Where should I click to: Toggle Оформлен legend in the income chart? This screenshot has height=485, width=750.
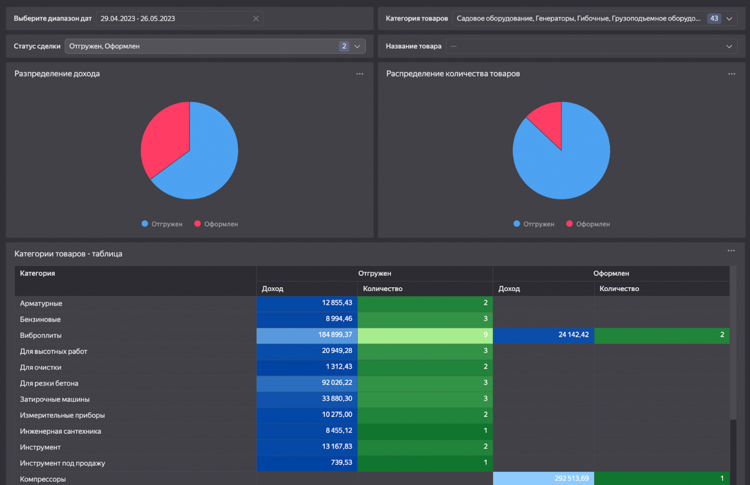216,224
